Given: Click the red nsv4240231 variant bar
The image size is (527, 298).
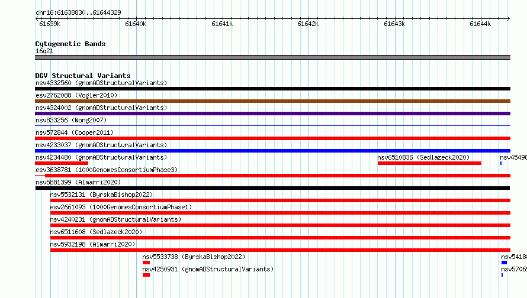Looking at the screenshot, I should click(280, 225).
